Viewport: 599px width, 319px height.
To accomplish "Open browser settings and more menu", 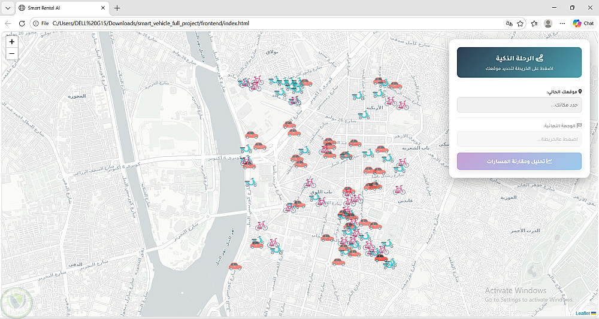I will pos(562,23).
